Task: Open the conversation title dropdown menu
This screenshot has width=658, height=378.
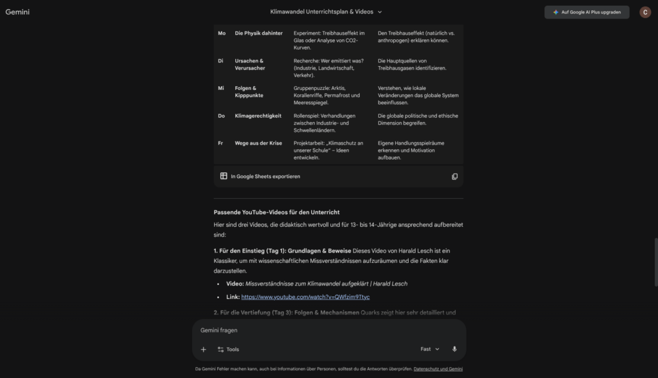Action: [380, 12]
